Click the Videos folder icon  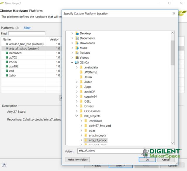77,57
